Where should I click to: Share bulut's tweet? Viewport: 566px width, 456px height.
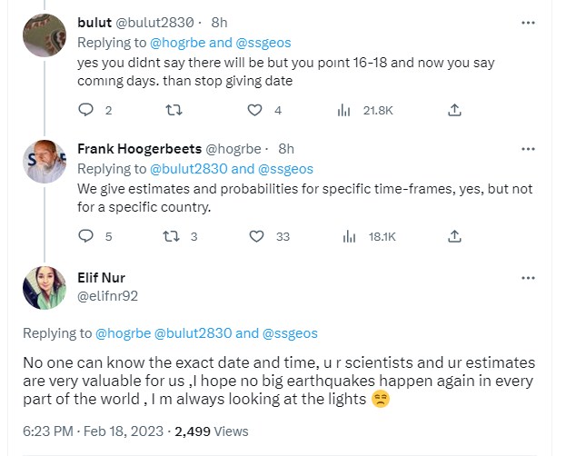(453, 110)
